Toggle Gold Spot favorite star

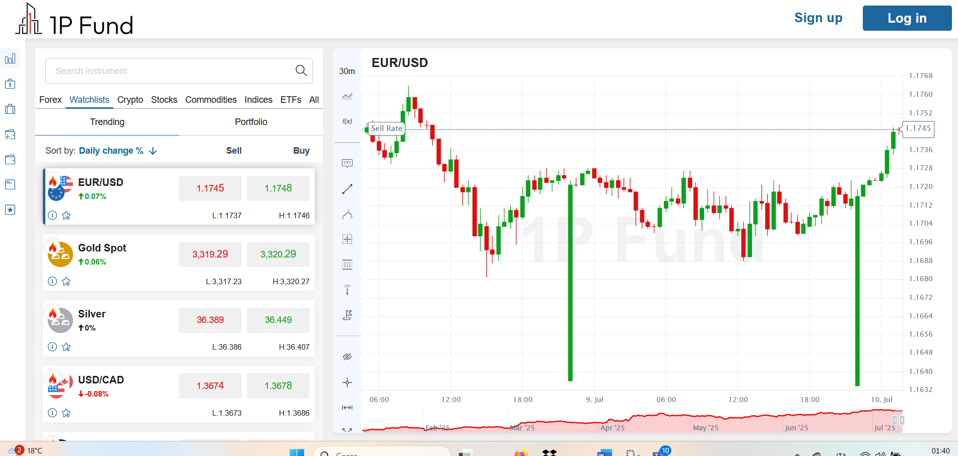66,281
